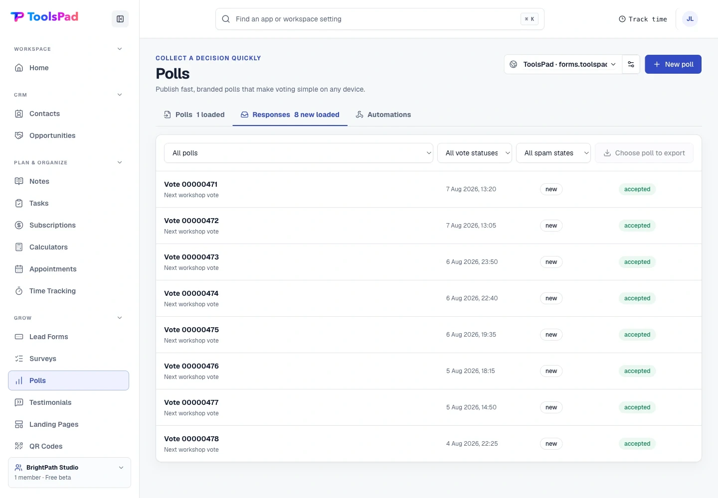Click the Home house icon
Viewport: 718px width, 498px height.
click(x=19, y=68)
